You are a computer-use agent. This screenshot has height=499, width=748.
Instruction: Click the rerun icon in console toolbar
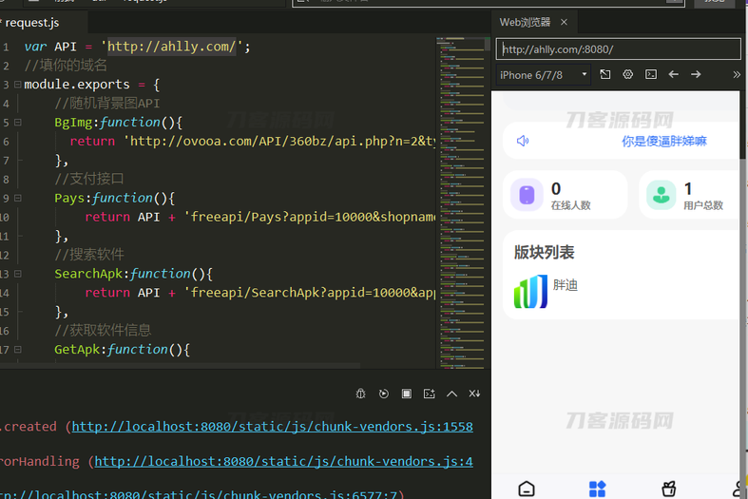point(384,393)
